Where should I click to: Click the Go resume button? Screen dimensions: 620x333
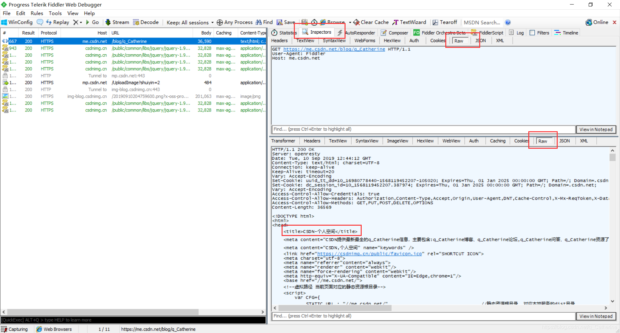(92, 22)
